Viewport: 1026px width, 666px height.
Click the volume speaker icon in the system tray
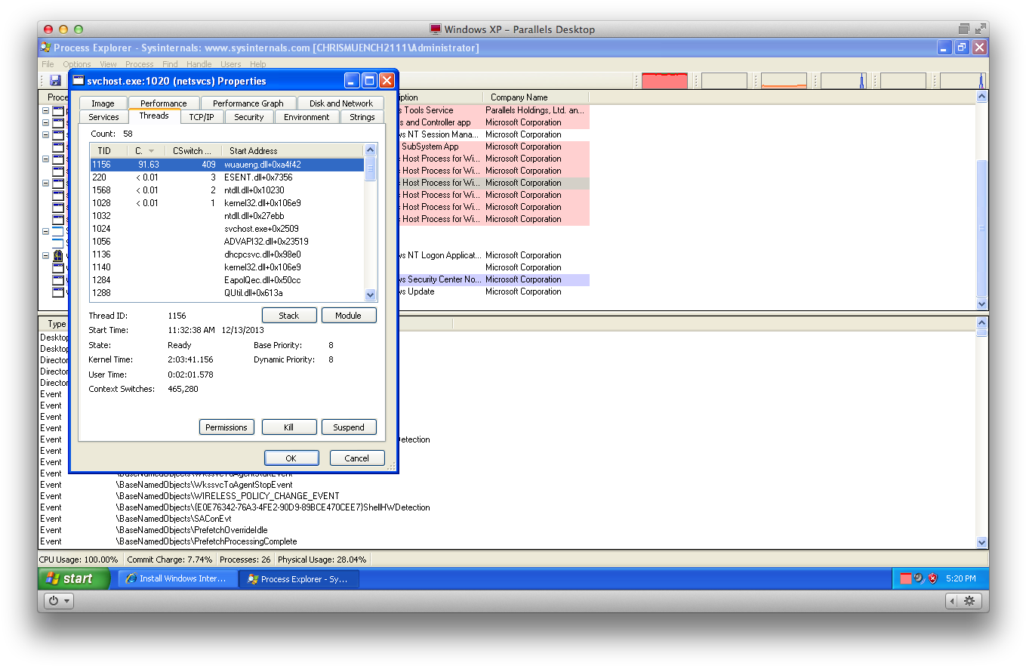click(918, 578)
